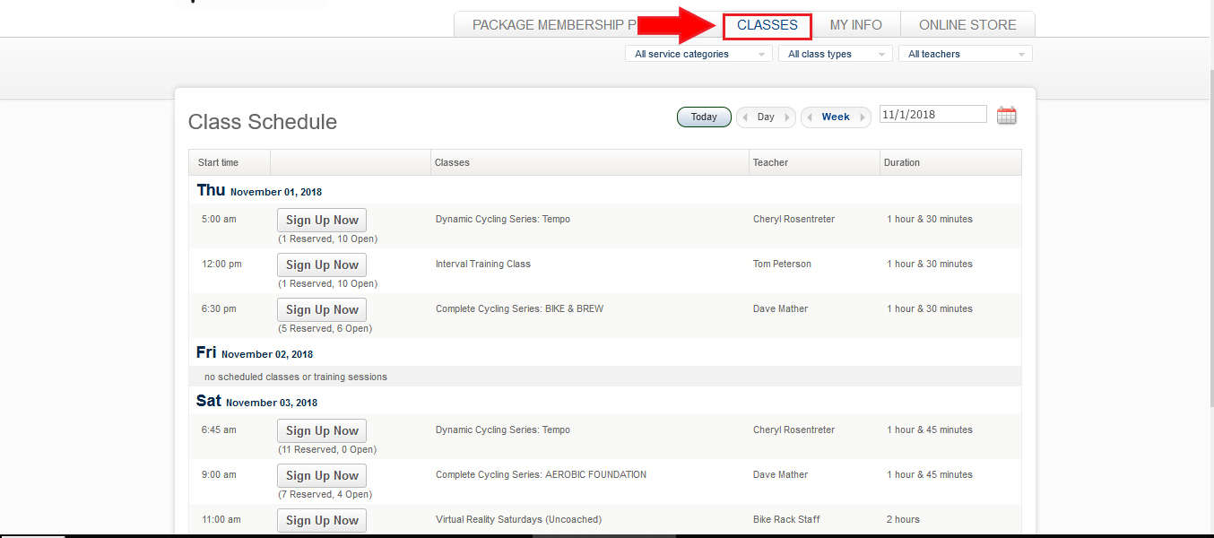This screenshot has width=1214, height=538.
Task: Go to the ONLINE STORE tab
Action: pos(967,25)
